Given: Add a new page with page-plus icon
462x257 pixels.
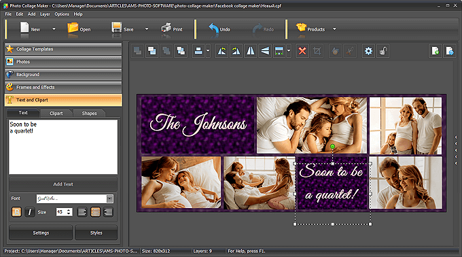Looking at the screenshot, I should coord(436,51).
